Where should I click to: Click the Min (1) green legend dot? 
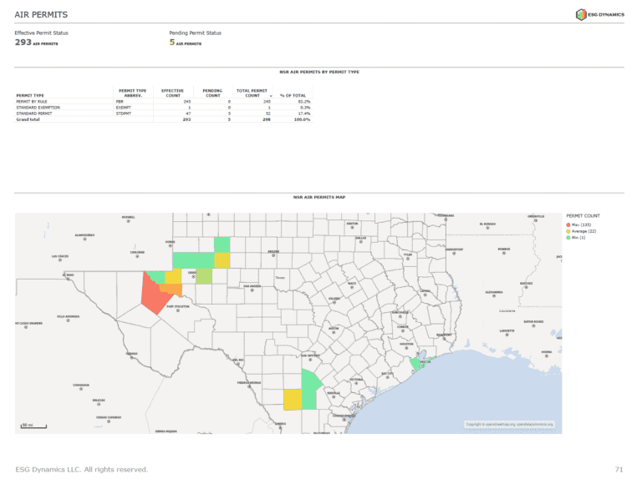(x=568, y=238)
